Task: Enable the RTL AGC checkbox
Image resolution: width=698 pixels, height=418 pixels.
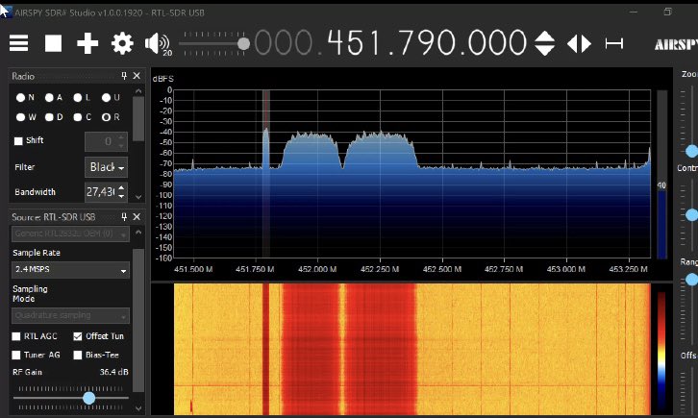Action: coord(16,336)
